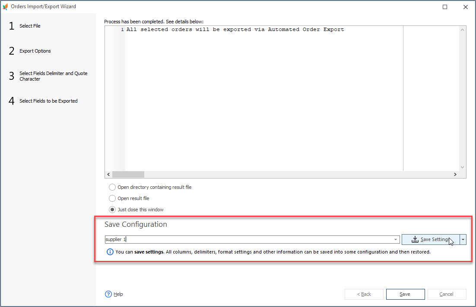Click the Save button at bottom
This screenshot has height=307, width=476.
[405, 294]
